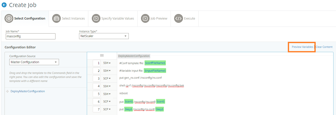Click row number box 7
Screen dimensions: 336x115
coord(97,109)
